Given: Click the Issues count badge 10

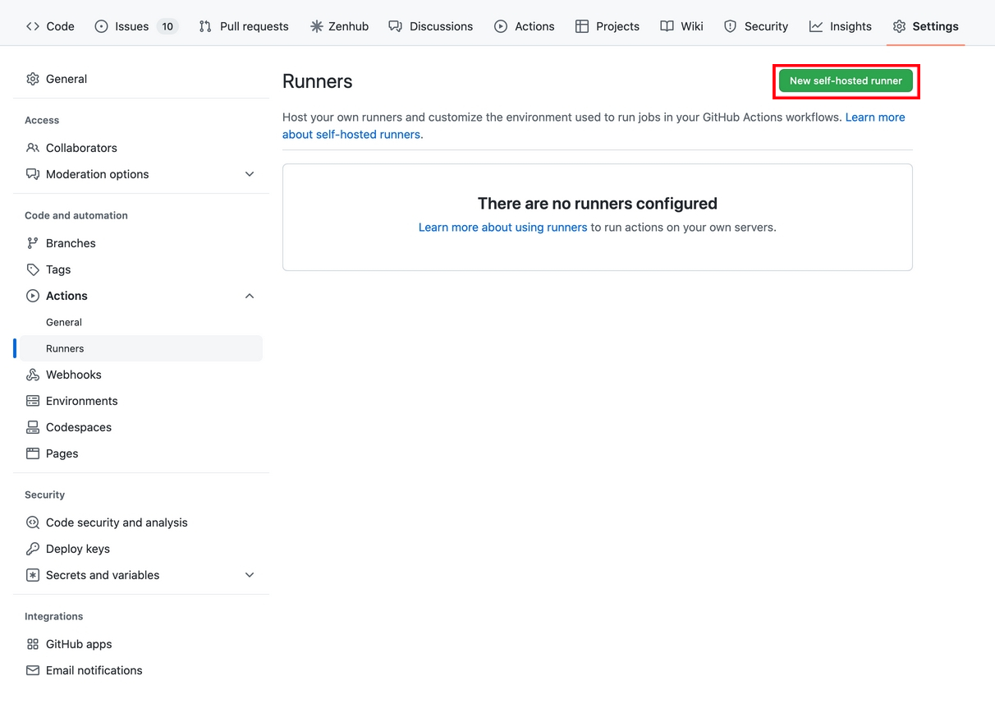Looking at the screenshot, I should (x=167, y=26).
